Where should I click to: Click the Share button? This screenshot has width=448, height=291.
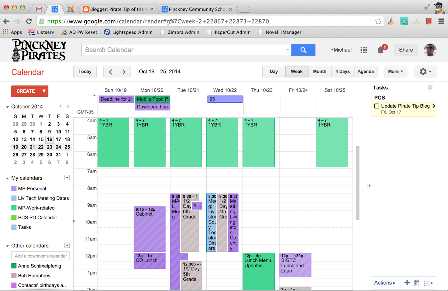coord(406,50)
